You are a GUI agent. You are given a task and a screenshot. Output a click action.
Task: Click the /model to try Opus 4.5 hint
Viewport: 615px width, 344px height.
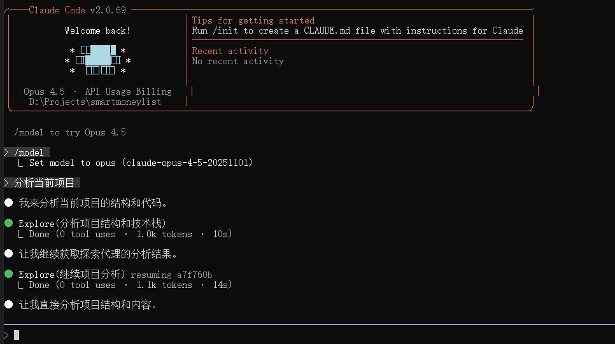pyautogui.click(x=70, y=132)
